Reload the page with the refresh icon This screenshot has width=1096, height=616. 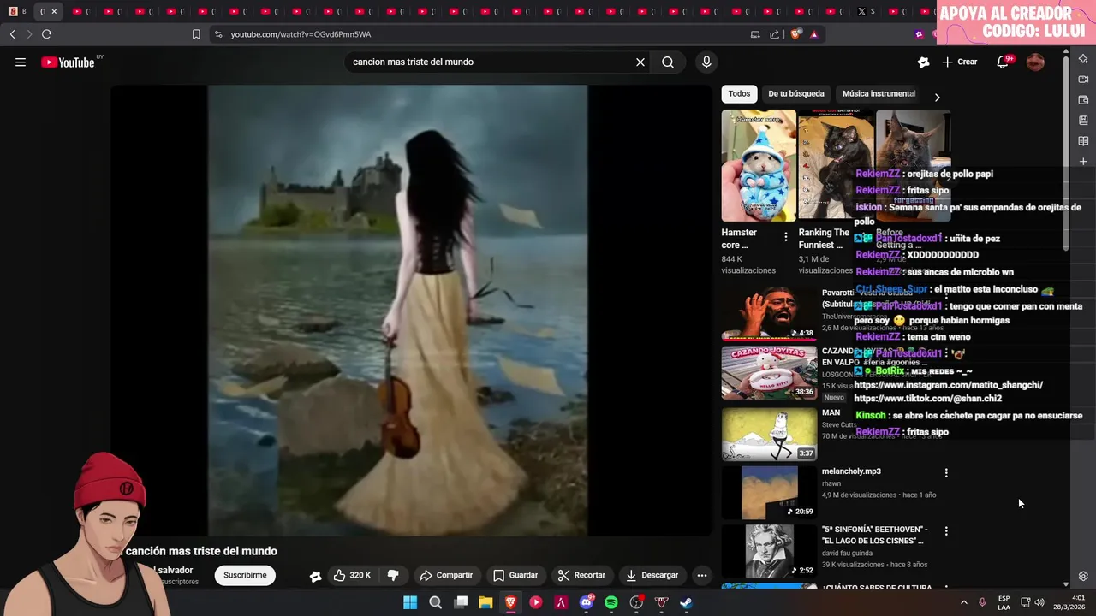46,34
